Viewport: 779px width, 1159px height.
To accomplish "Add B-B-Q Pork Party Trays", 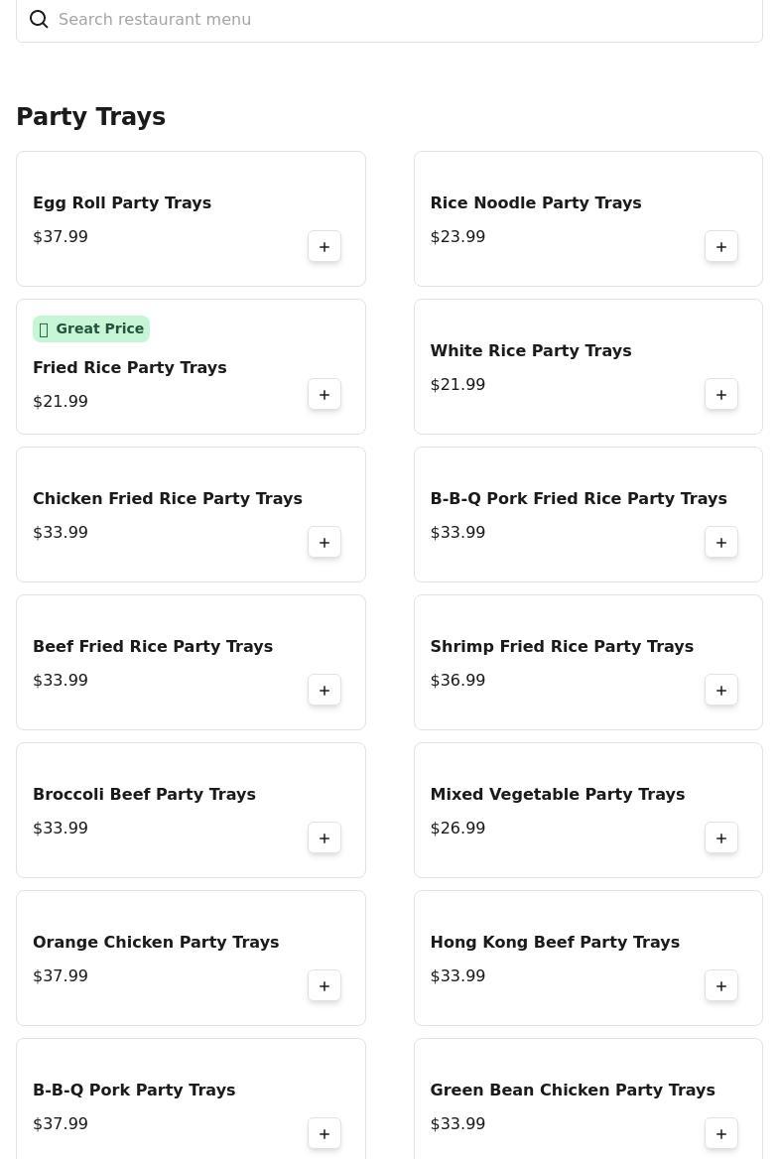I will pyautogui.click(x=325, y=1134).
